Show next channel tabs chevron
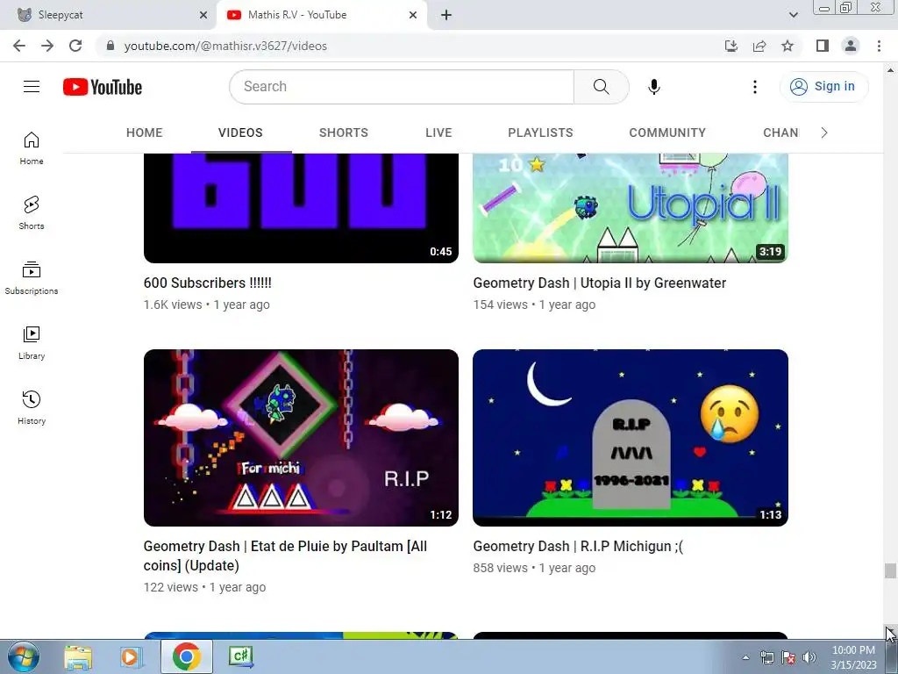The height and width of the screenshot is (674, 898). 824,133
